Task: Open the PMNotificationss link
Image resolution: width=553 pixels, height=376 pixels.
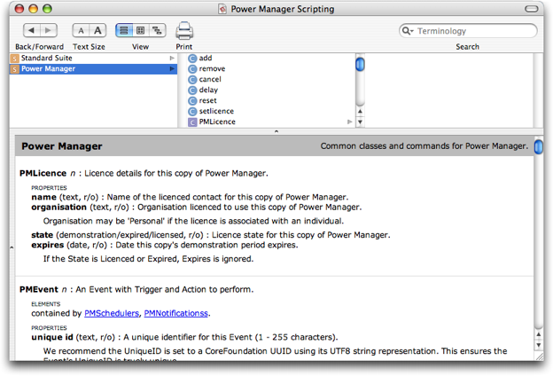Action: (x=176, y=313)
